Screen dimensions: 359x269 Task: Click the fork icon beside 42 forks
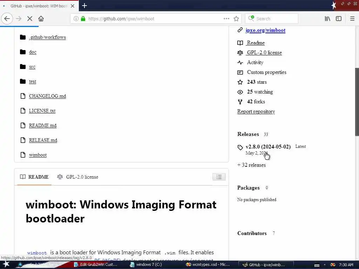(240, 102)
